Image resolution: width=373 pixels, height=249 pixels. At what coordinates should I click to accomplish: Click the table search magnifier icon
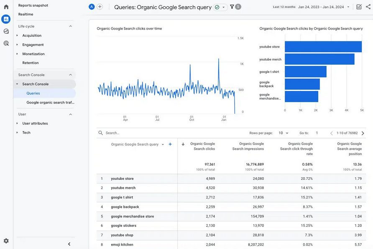pyautogui.click(x=101, y=133)
